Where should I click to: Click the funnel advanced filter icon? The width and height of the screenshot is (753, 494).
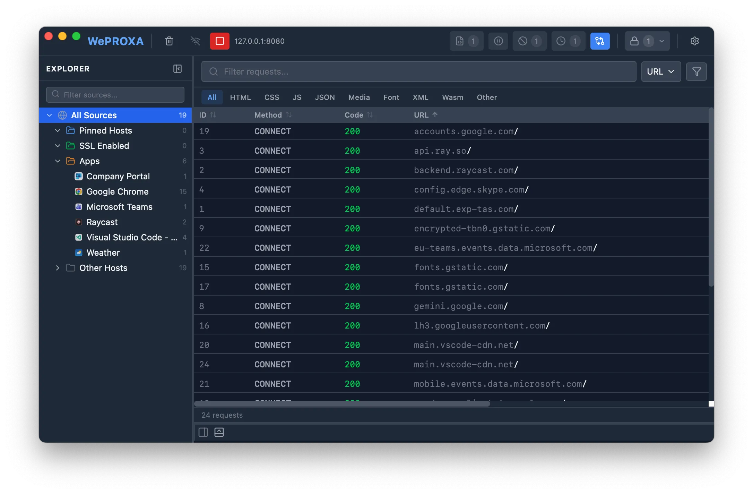pyautogui.click(x=696, y=72)
